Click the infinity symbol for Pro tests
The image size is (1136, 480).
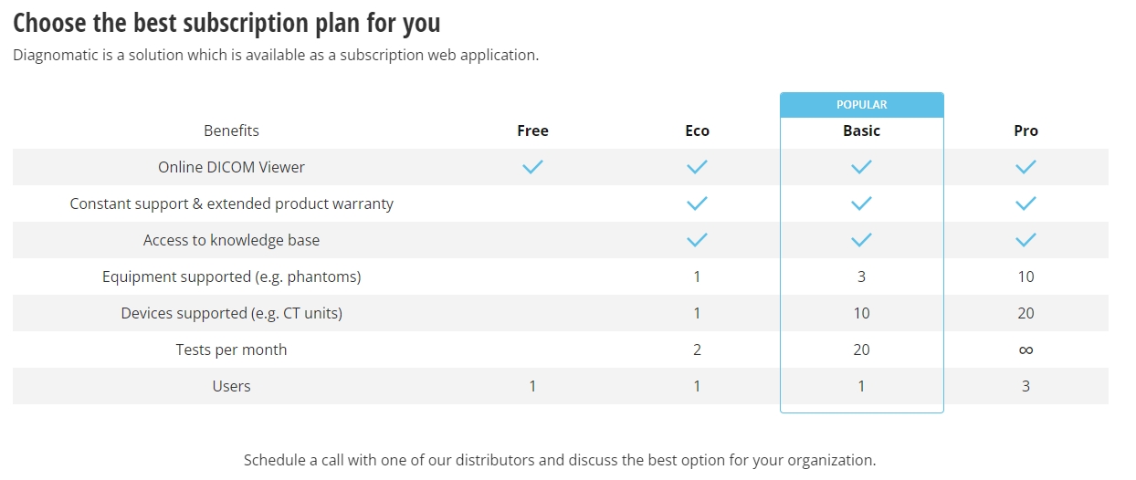pos(1026,350)
